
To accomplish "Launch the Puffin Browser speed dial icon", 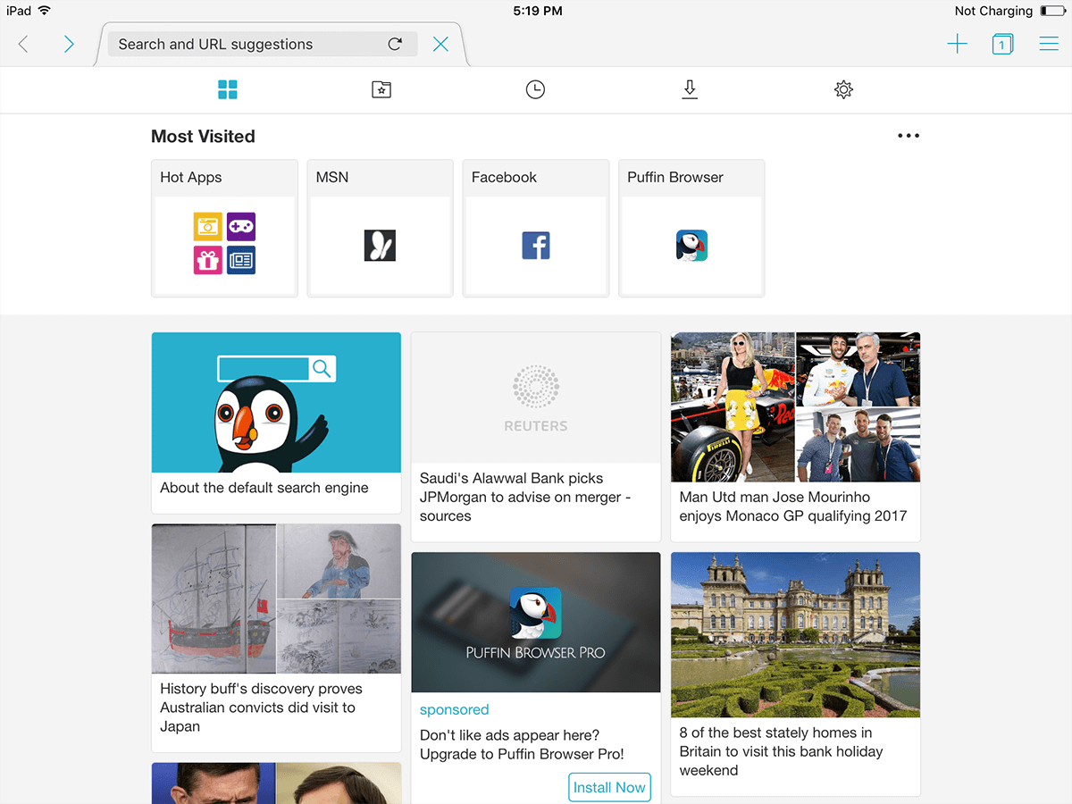I will click(691, 244).
